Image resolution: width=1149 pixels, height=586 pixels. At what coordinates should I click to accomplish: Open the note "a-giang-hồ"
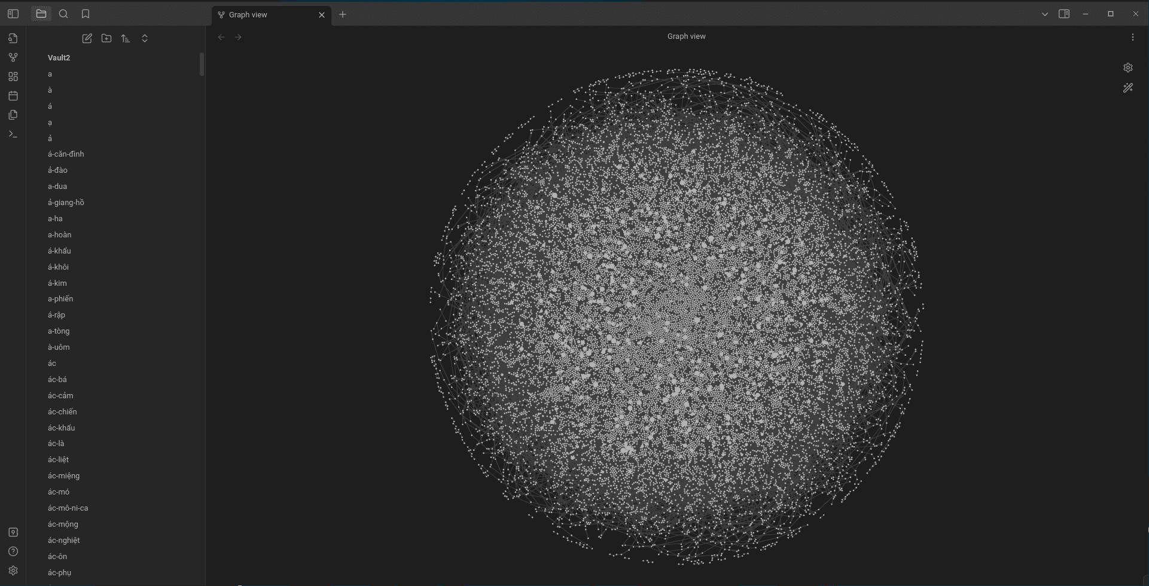[x=66, y=203]
